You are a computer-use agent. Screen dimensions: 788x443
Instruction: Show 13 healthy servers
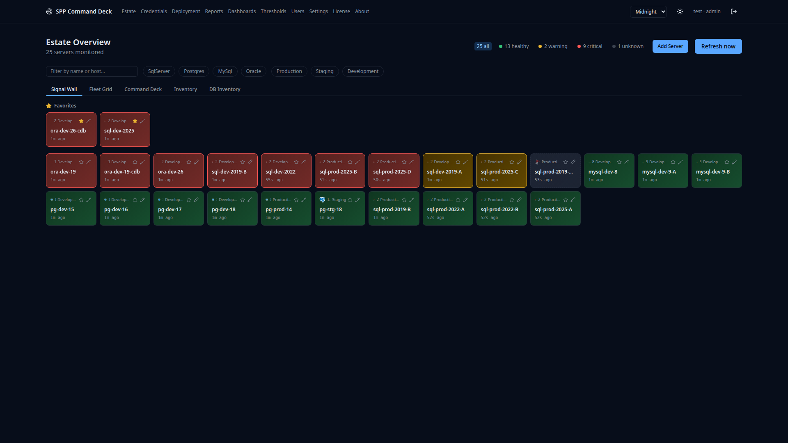tap(514, 46)
